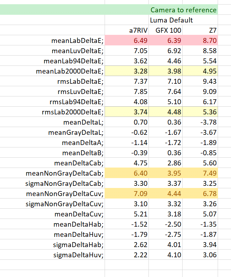Screen dimensions: 231x277
Task: Select the -0.62 cell
Action: tap(127, 132)
